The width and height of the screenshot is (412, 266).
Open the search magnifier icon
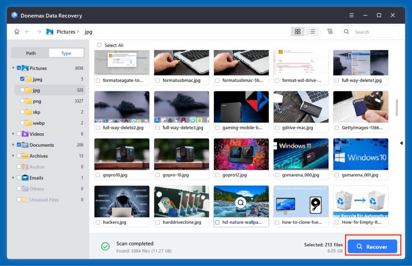tap(346, 31)
